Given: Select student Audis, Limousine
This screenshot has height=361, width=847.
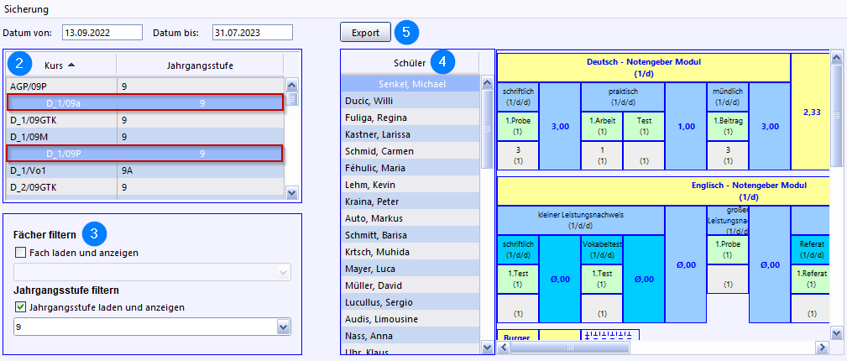Looking at the screenshot, I should (410, 319).
